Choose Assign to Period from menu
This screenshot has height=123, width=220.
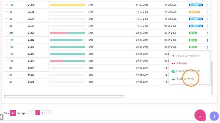185,78
